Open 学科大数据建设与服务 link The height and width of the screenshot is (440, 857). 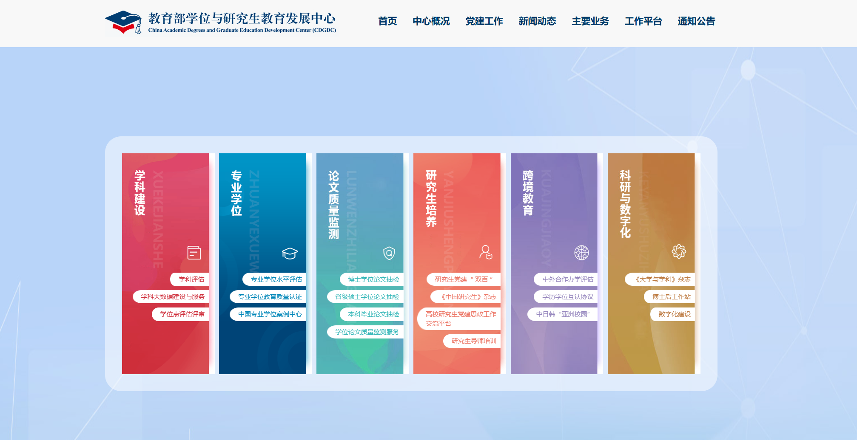click(x=171, y=297)
